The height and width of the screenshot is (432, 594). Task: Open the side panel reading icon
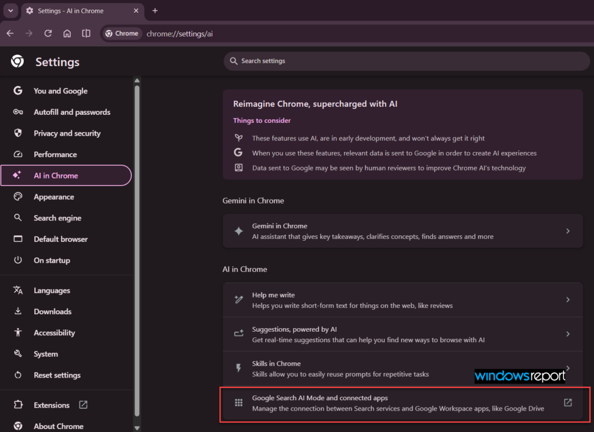pyautogui.click(x=86, y=33)
